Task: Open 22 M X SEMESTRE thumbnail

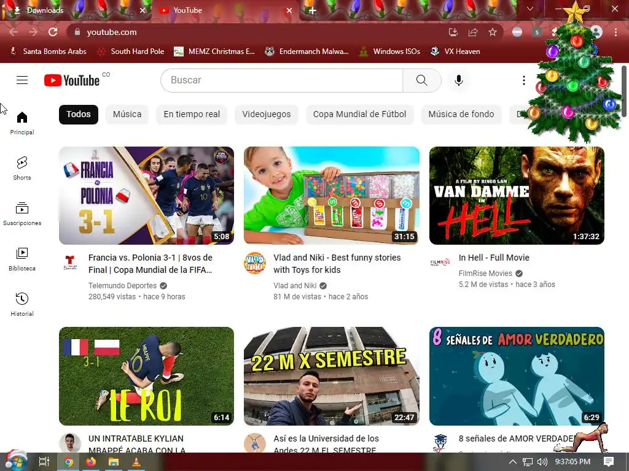Action: 331,376
